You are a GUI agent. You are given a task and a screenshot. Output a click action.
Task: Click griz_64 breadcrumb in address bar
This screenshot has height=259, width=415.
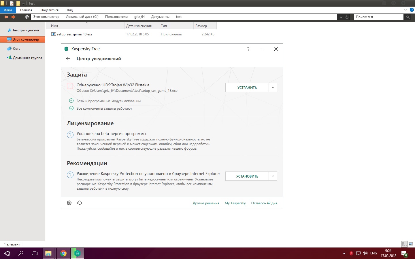click(139, 17)
